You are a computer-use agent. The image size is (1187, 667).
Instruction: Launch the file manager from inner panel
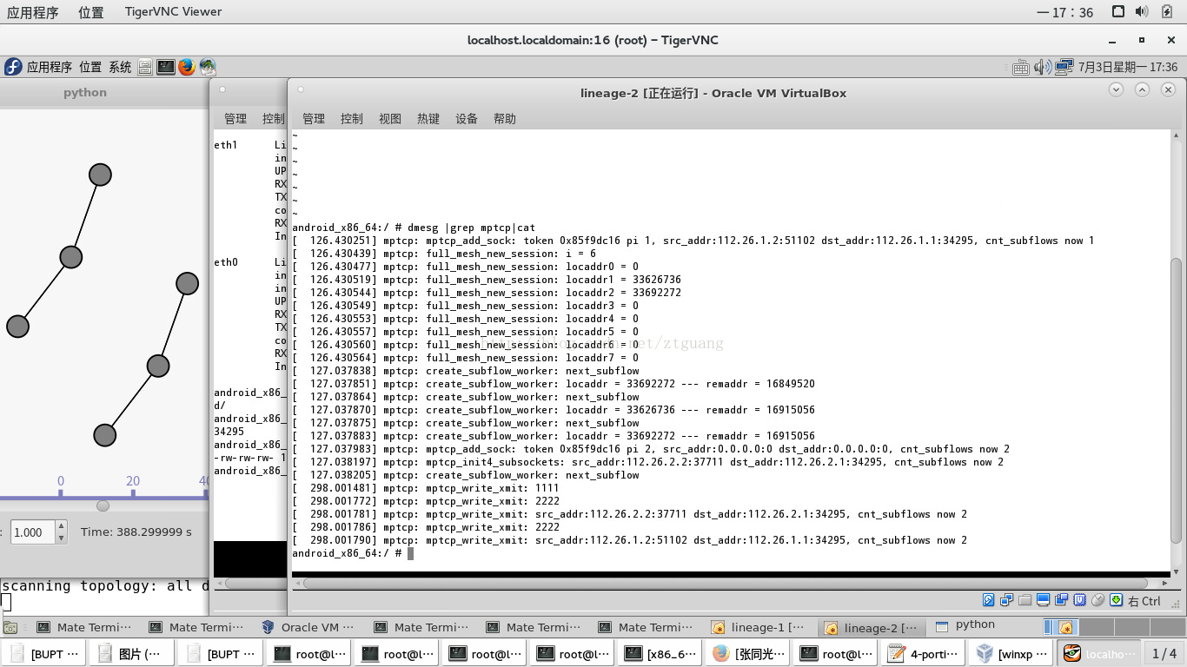tap(145, 67)
